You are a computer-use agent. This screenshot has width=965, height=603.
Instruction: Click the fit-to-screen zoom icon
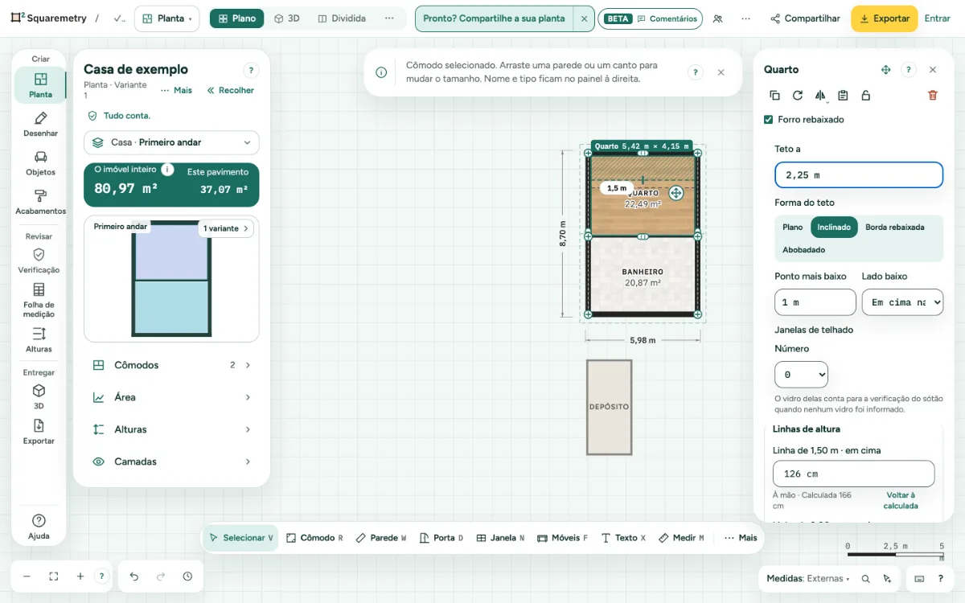(x=54, y=576)
